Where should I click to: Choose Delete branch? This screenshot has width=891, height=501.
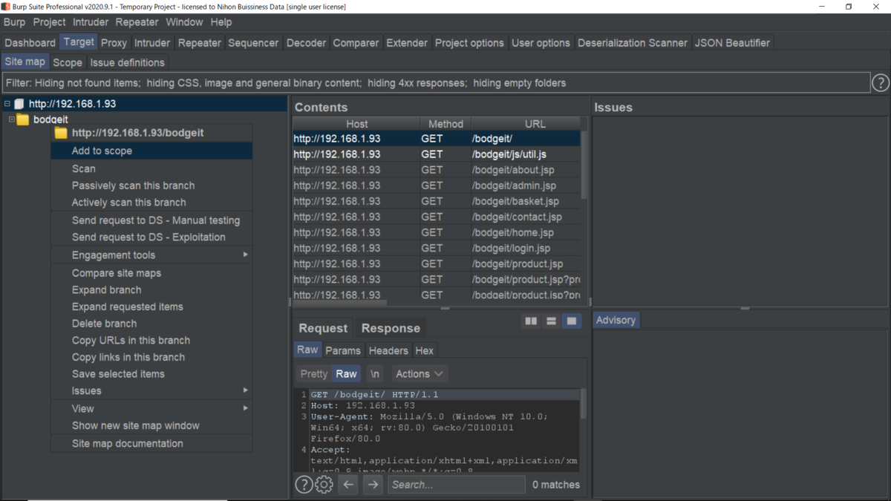coord(151,324)
